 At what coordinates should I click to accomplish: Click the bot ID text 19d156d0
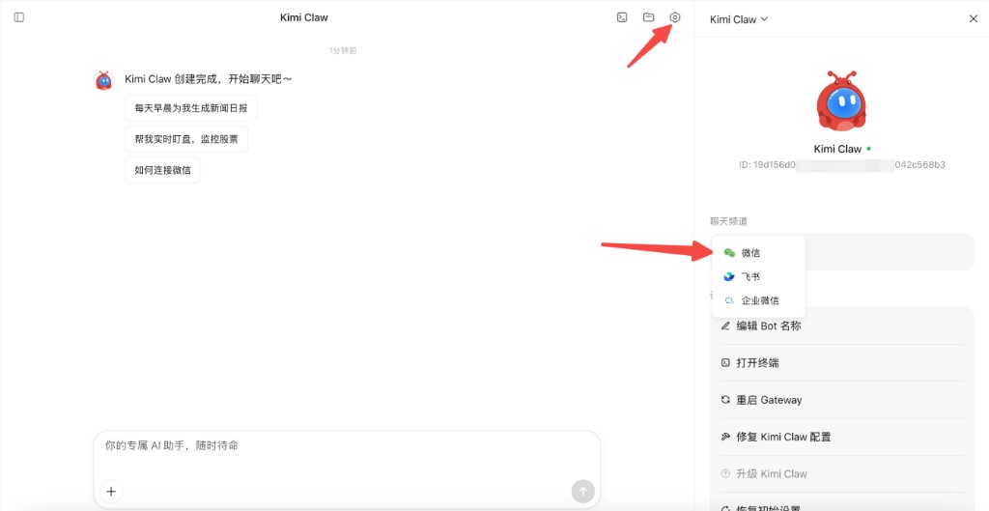point(842,164)
